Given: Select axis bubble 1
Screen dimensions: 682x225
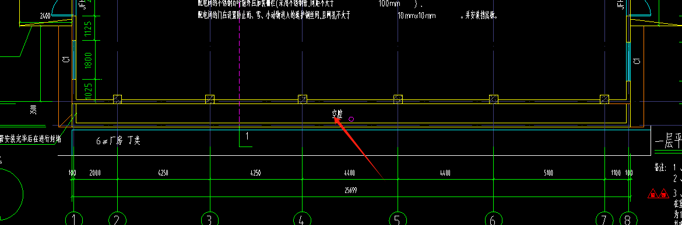Looking at the screenshot, I should coord(73,219).
